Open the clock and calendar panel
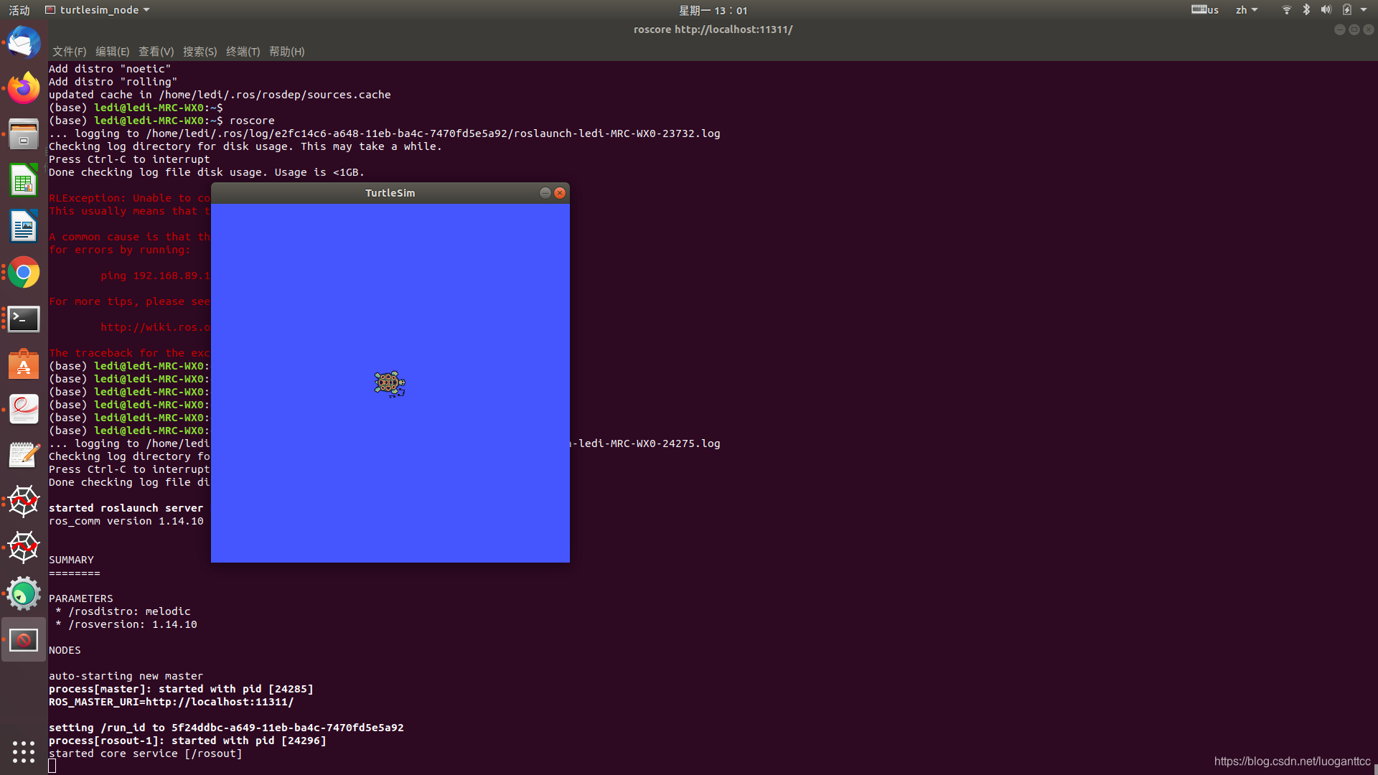 tap(713, 10)
